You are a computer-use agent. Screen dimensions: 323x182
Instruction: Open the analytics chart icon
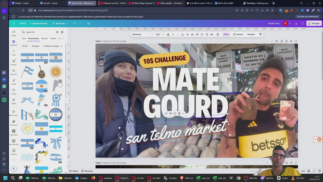(x=296, y=23)
